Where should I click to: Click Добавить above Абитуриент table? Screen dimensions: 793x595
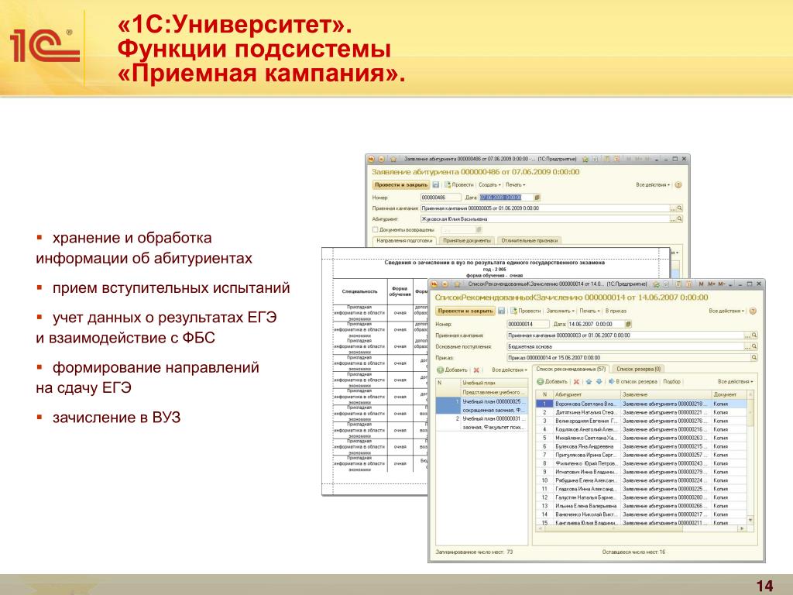click(x=551, y=381)
